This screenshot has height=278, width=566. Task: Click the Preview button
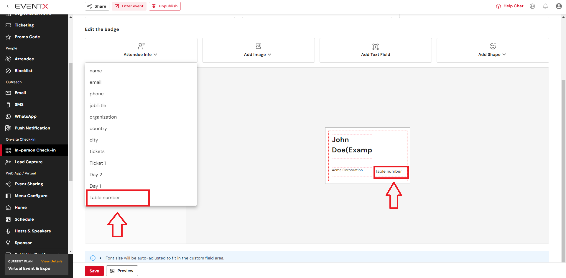tap(122, 271)
